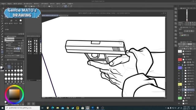Open taskbar clock and date
Viewport: 196px width, 110px height.
pos(186,108)
